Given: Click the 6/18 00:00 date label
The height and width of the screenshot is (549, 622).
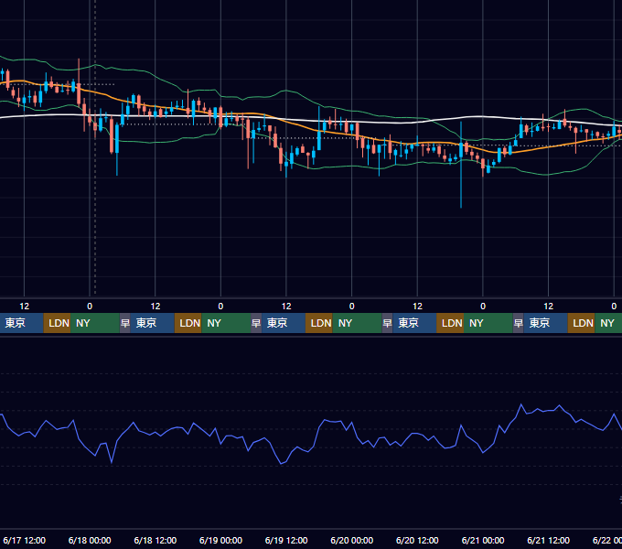Looking at the screenshot, I should point(90,540).
